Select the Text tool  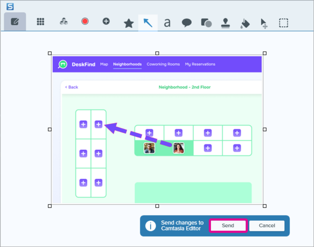pos(167,23)
